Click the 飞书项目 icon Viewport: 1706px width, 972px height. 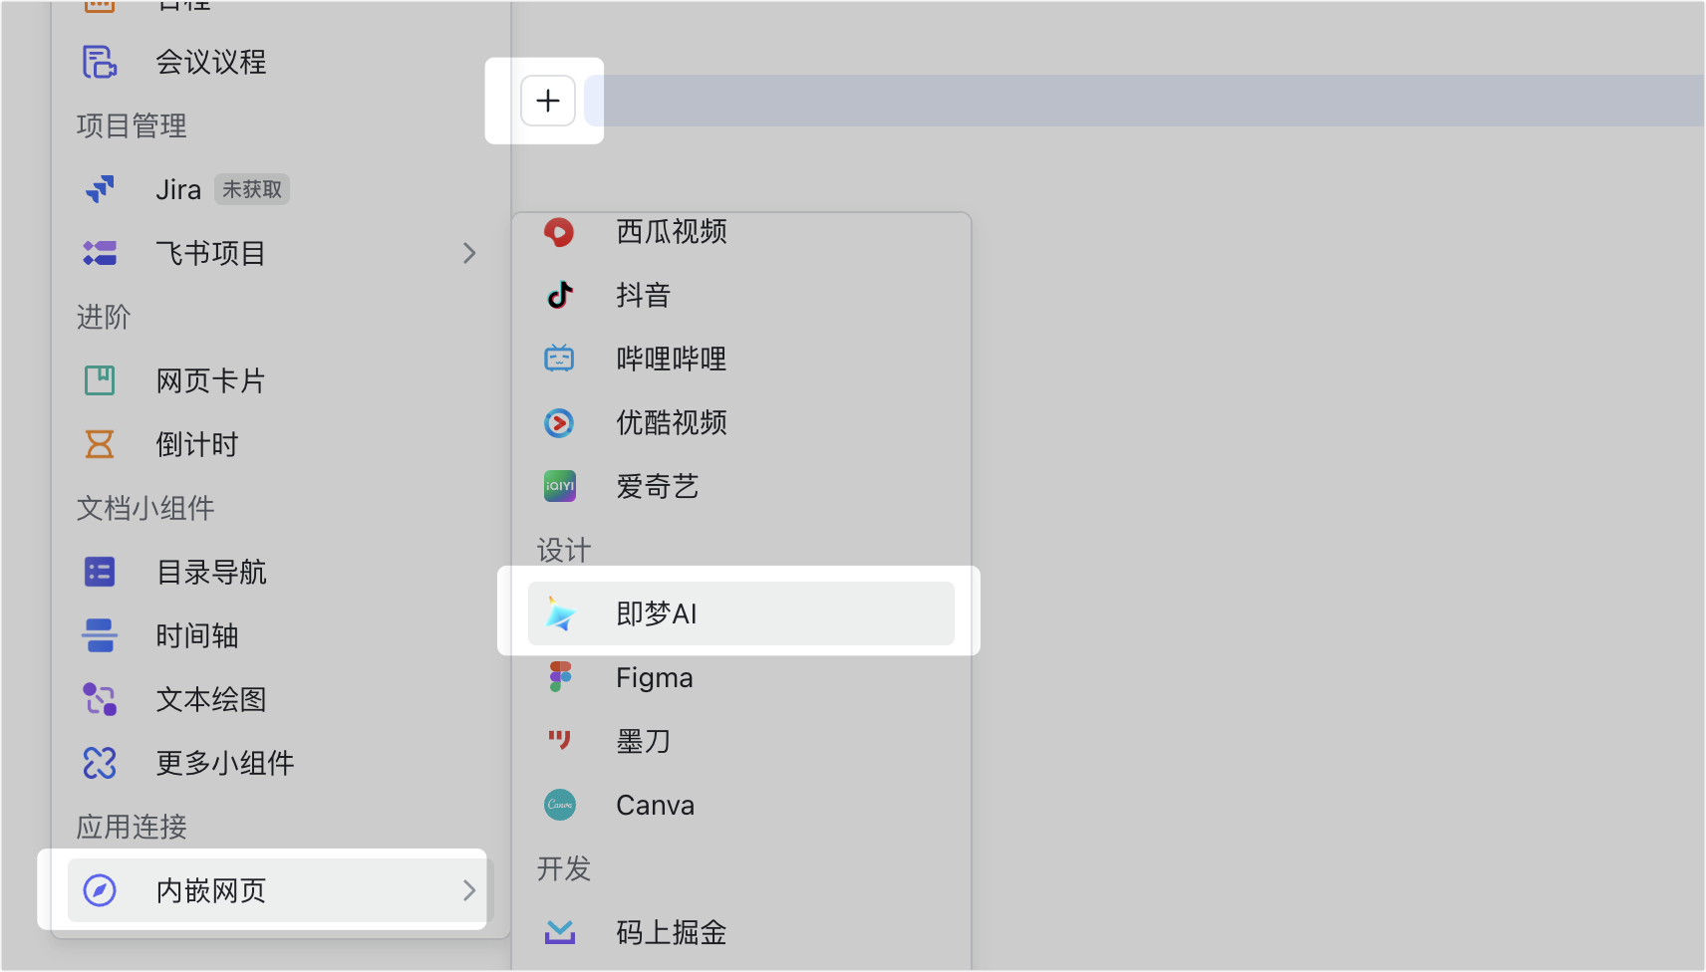click(100, 253)
